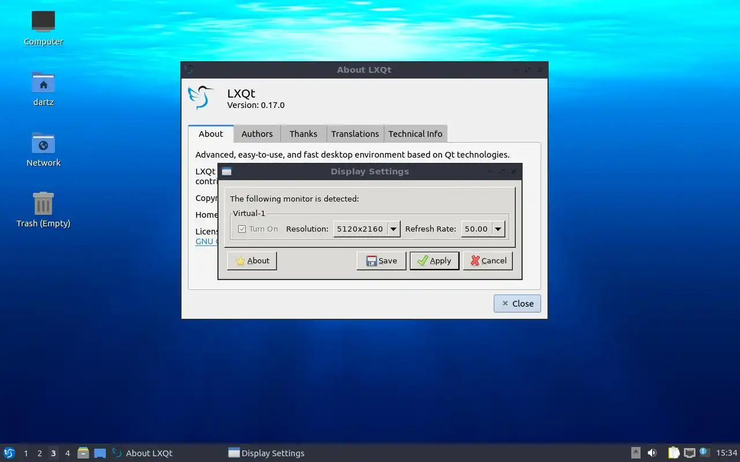Open the removable media eject icon

coord(635,453)
